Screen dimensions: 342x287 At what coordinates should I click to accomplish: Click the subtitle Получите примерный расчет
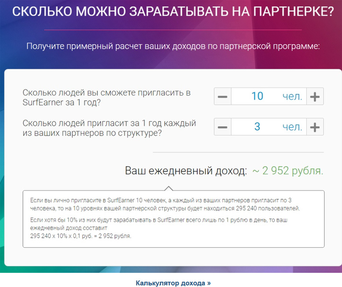pos(173,46)
